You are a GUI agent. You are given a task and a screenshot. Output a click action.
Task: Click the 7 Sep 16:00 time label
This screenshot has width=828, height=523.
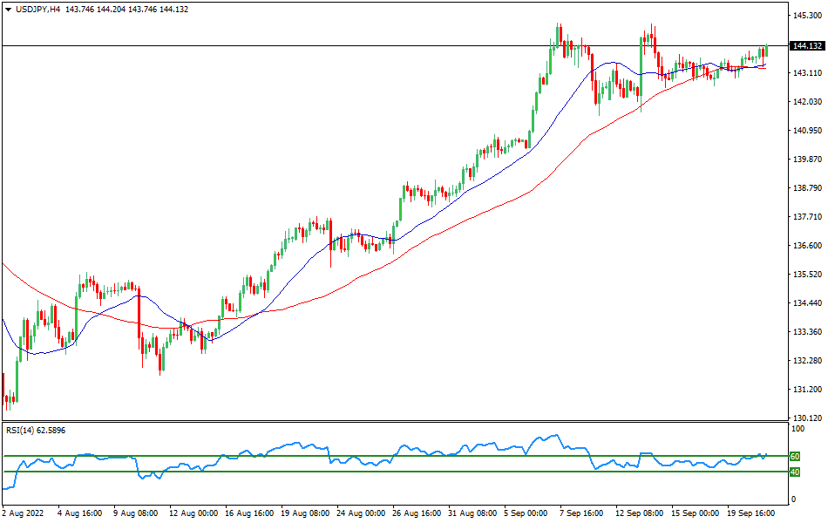pyautogui.click(x=583, y=513)
